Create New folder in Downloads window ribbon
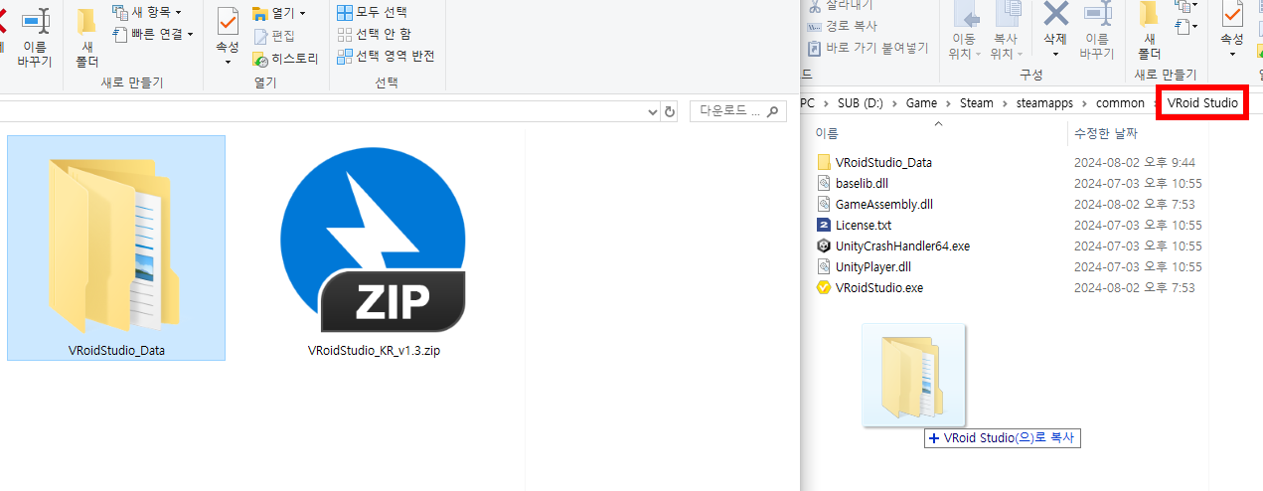The width and height of the screenshot is (1263, 491). pos(87,37)
